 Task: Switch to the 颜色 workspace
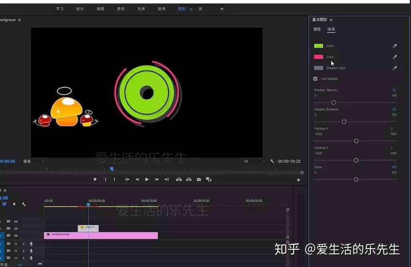[x=120, y=9]
